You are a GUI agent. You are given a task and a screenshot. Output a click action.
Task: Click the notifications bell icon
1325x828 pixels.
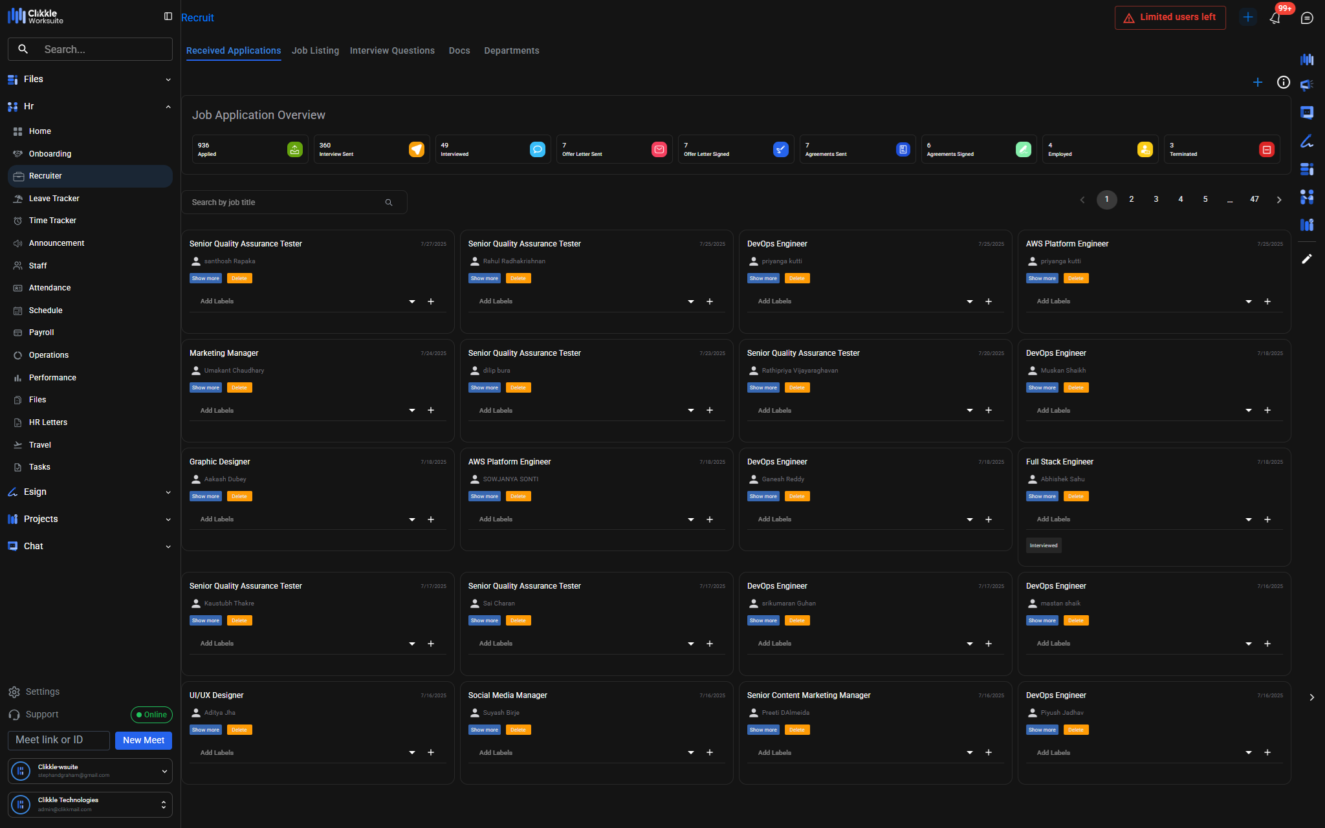pos(1275,18)
